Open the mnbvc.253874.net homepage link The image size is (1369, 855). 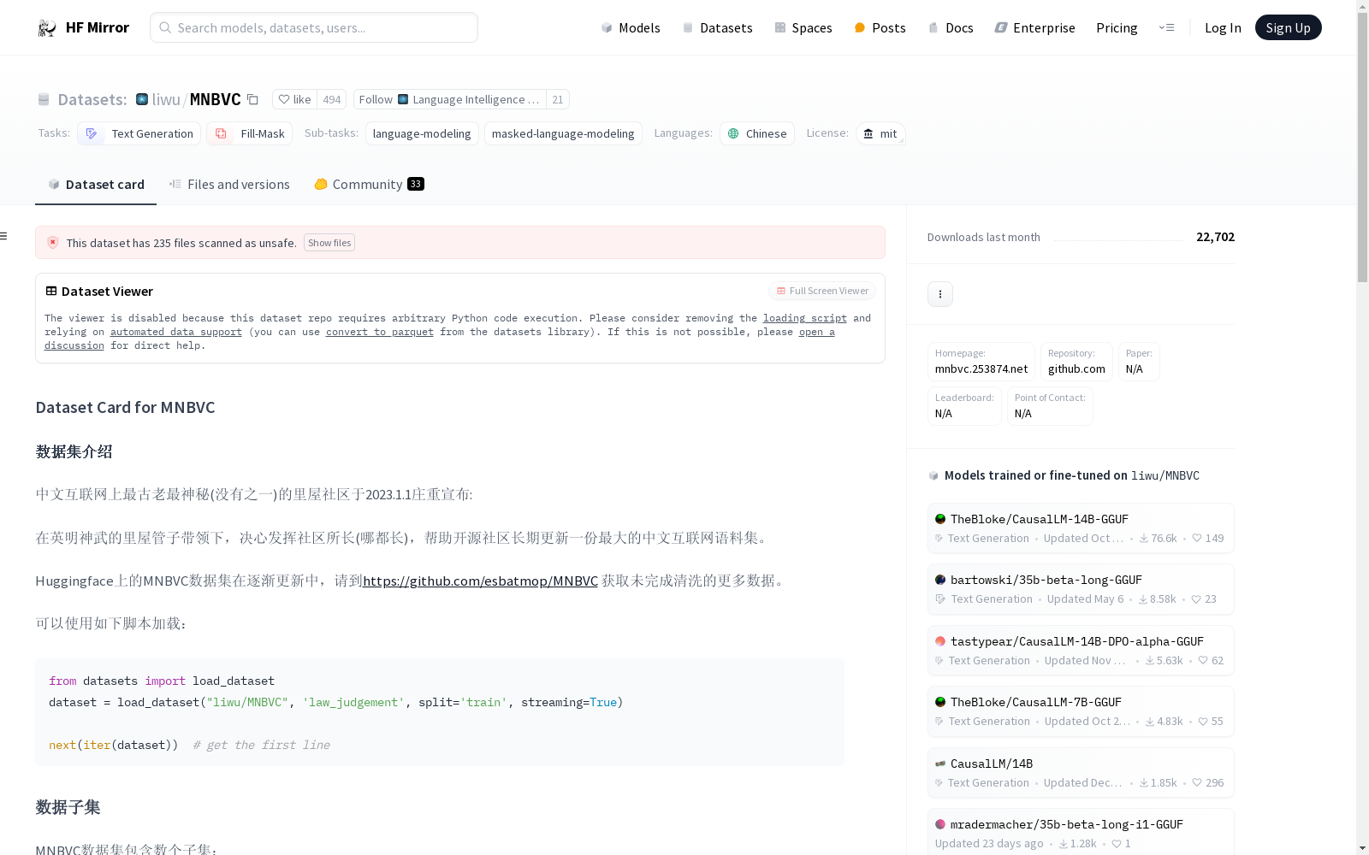coord(981,362)
